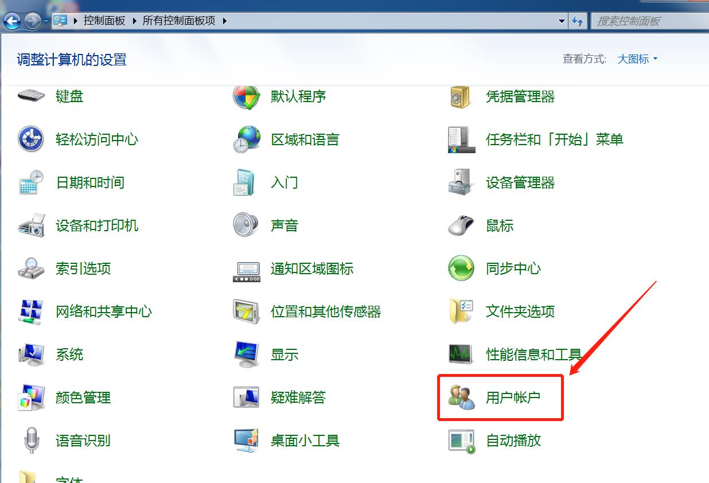Open the 通知区域图标 link

tap(312, 268)
